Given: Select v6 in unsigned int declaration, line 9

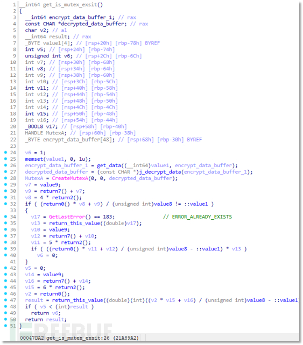Looking at the screenshot, I should (x=67, y=56).
